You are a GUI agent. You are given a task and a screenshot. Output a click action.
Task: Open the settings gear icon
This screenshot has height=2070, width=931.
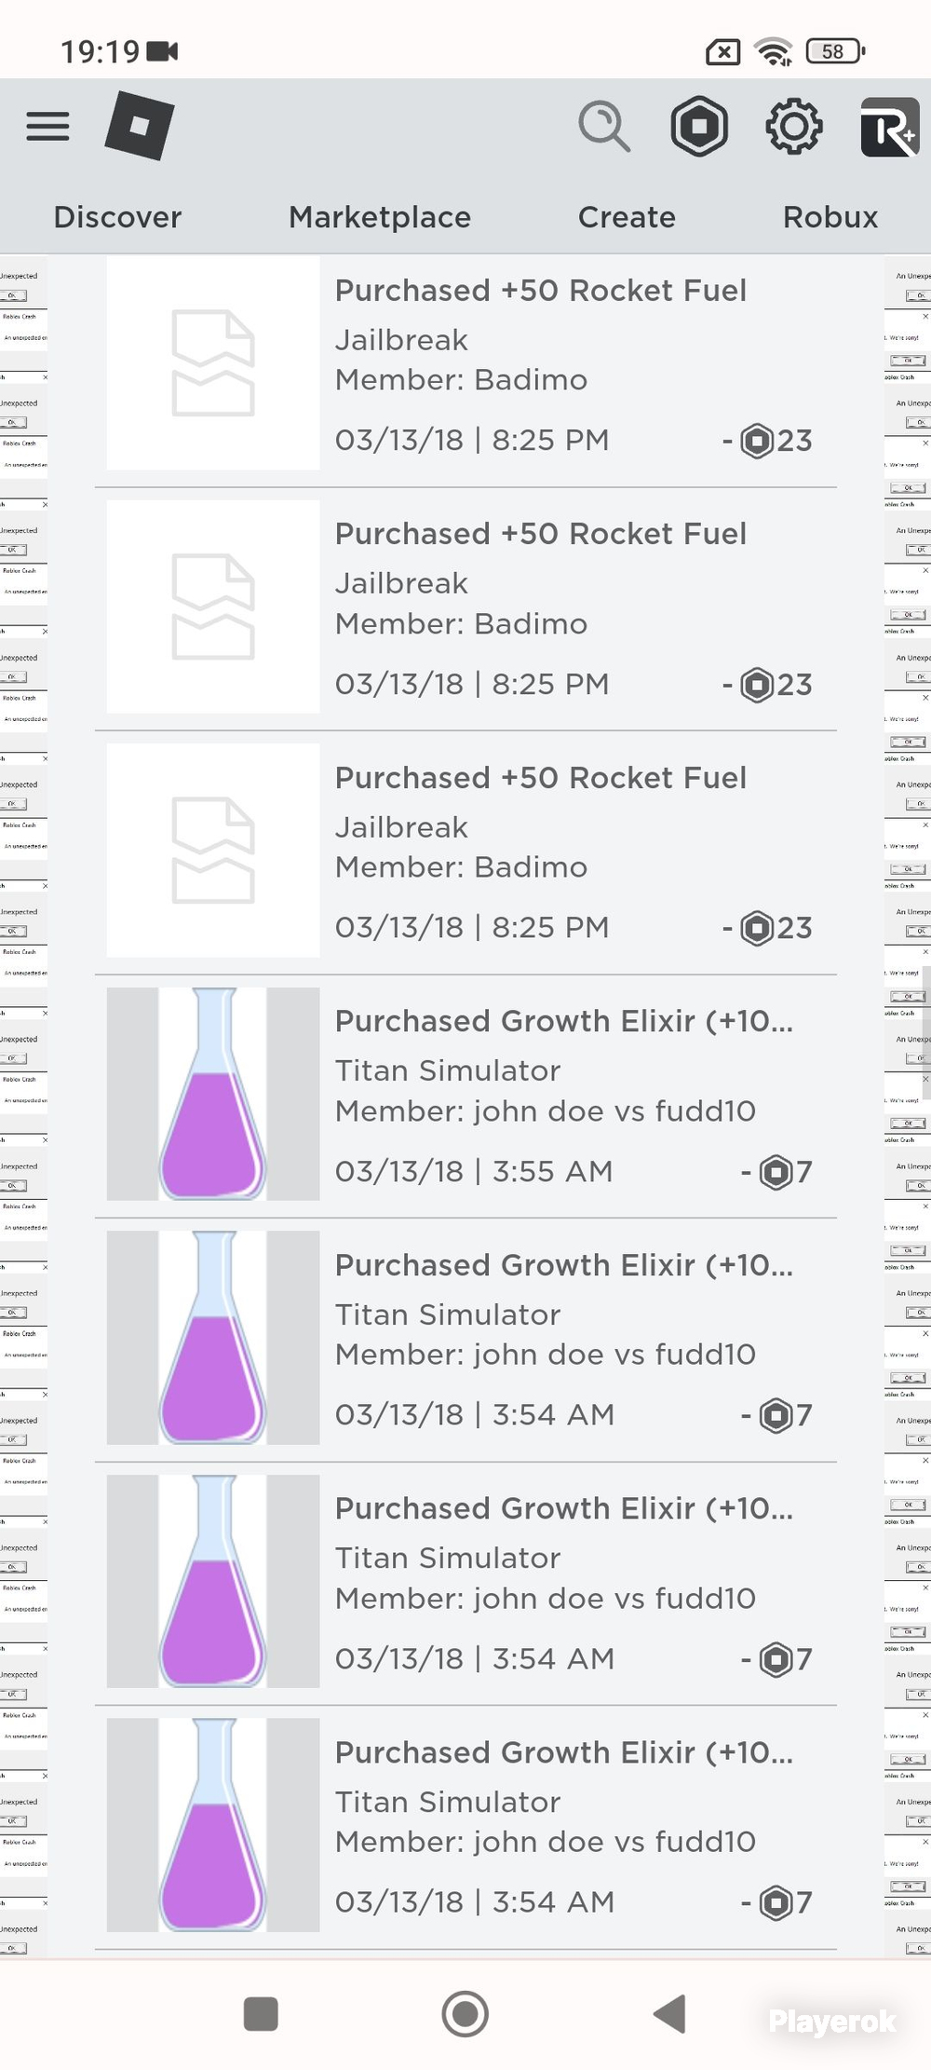[x=794, y=126]
